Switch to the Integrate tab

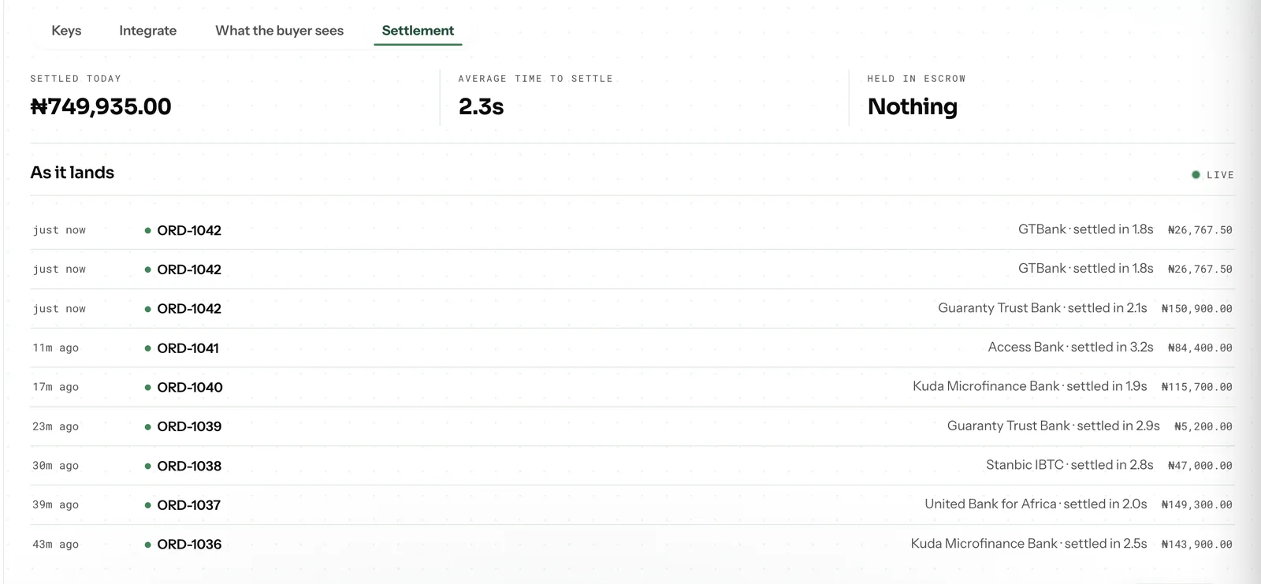pos(147,31)
